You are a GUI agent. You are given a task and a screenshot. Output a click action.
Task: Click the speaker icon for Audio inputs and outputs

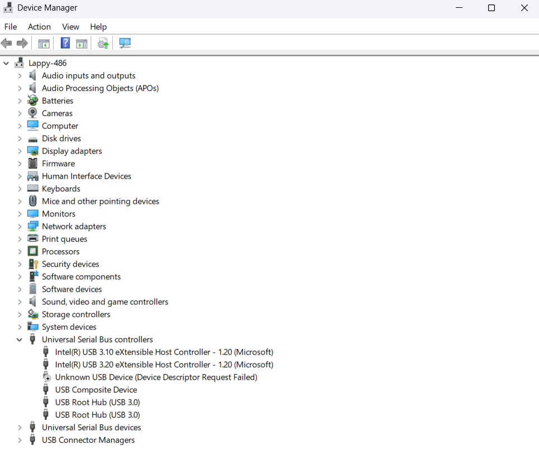(x=32, y=75)
